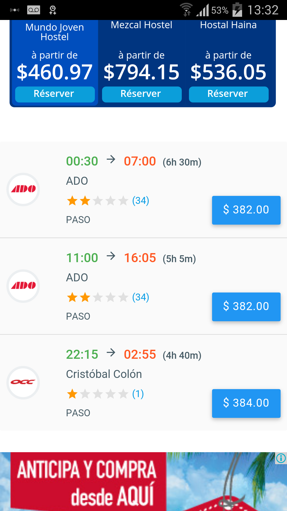The width and height of the screenshot is (287, 511).
Task: Tap the ADO logo for 00:30 departure
Action: click(23, 189)
